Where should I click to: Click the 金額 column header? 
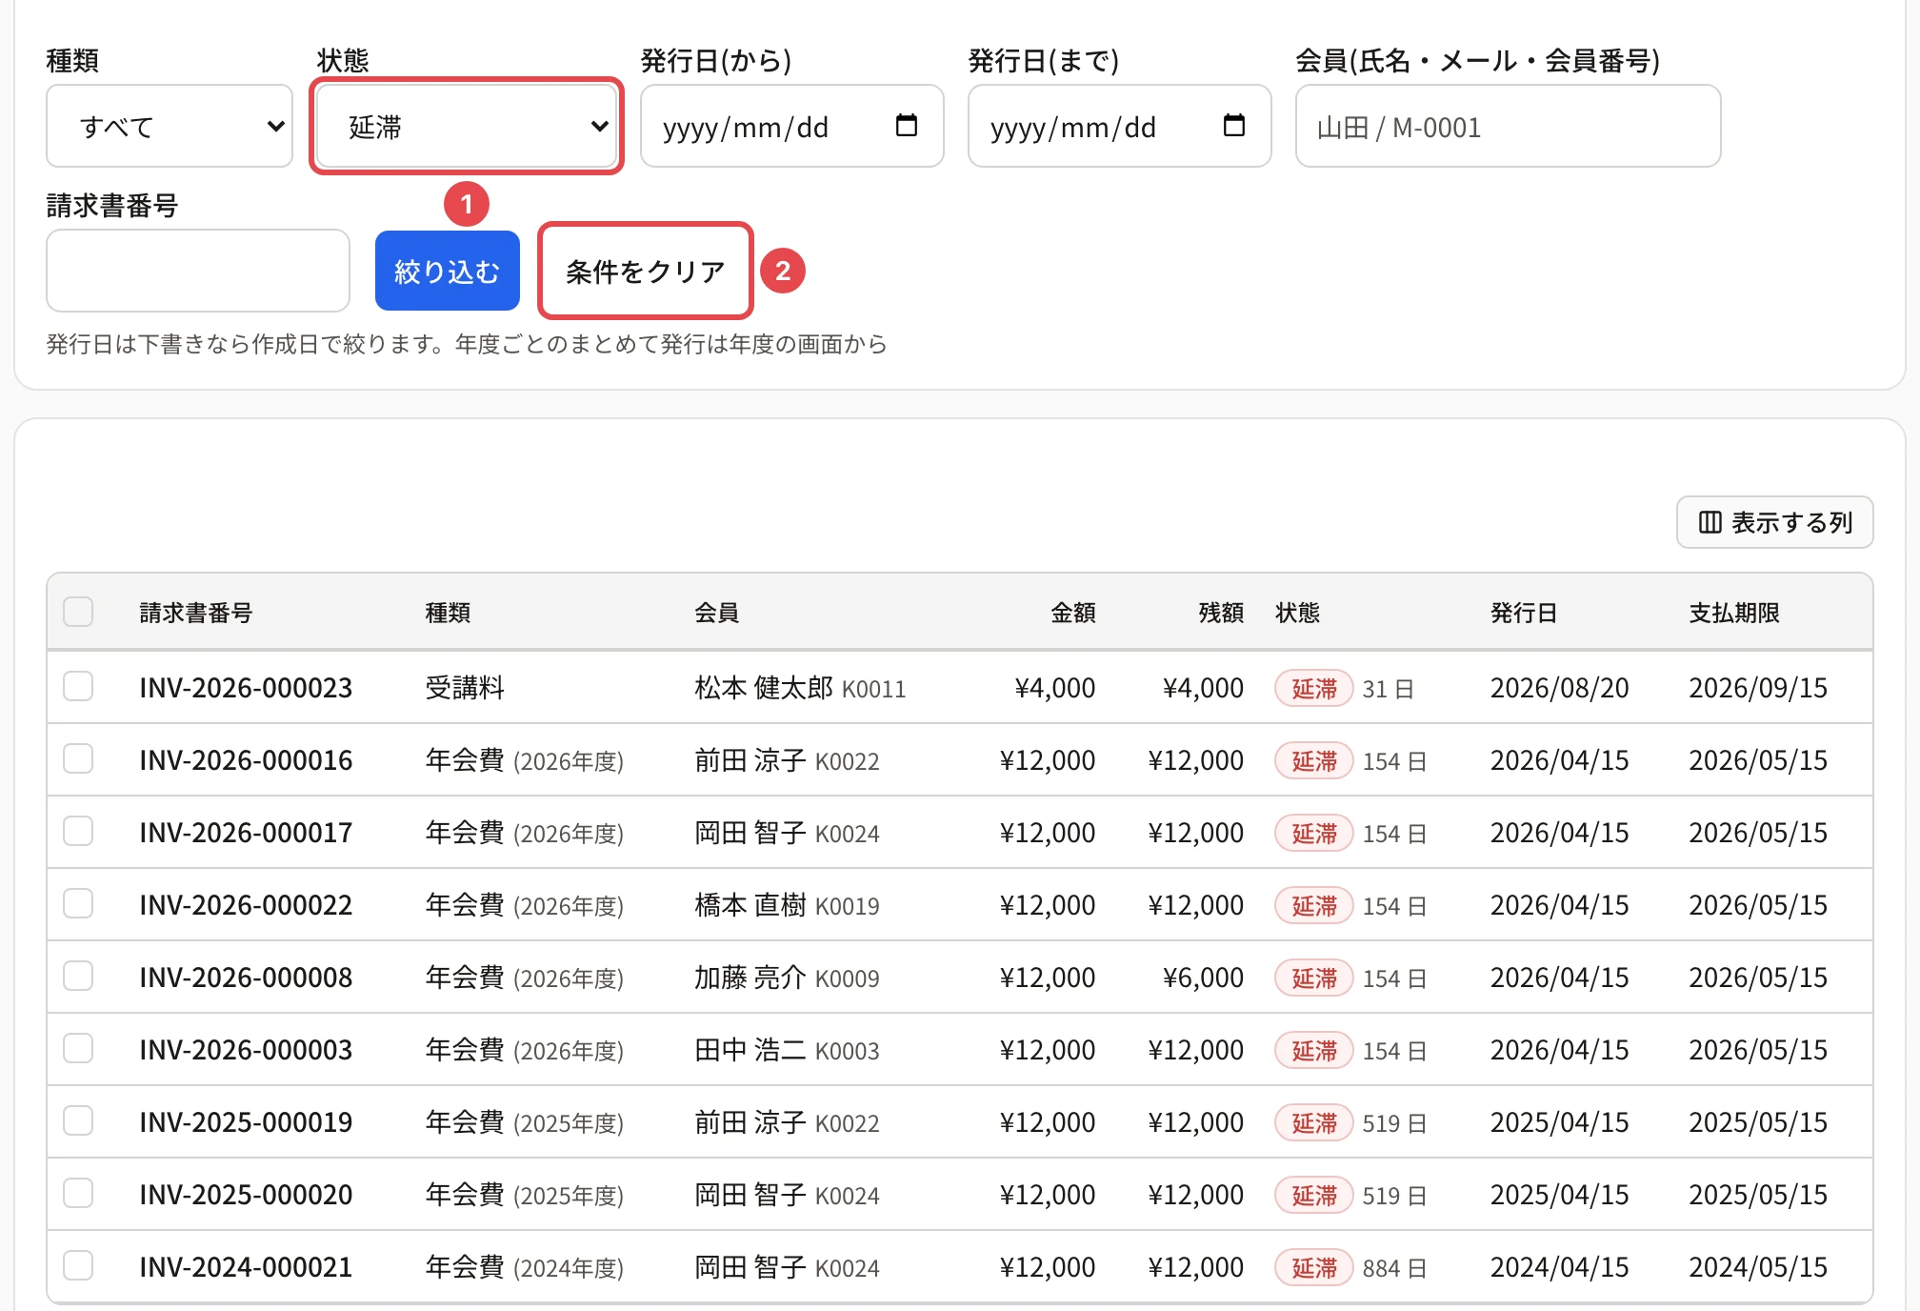click(x=1073, y=613)
